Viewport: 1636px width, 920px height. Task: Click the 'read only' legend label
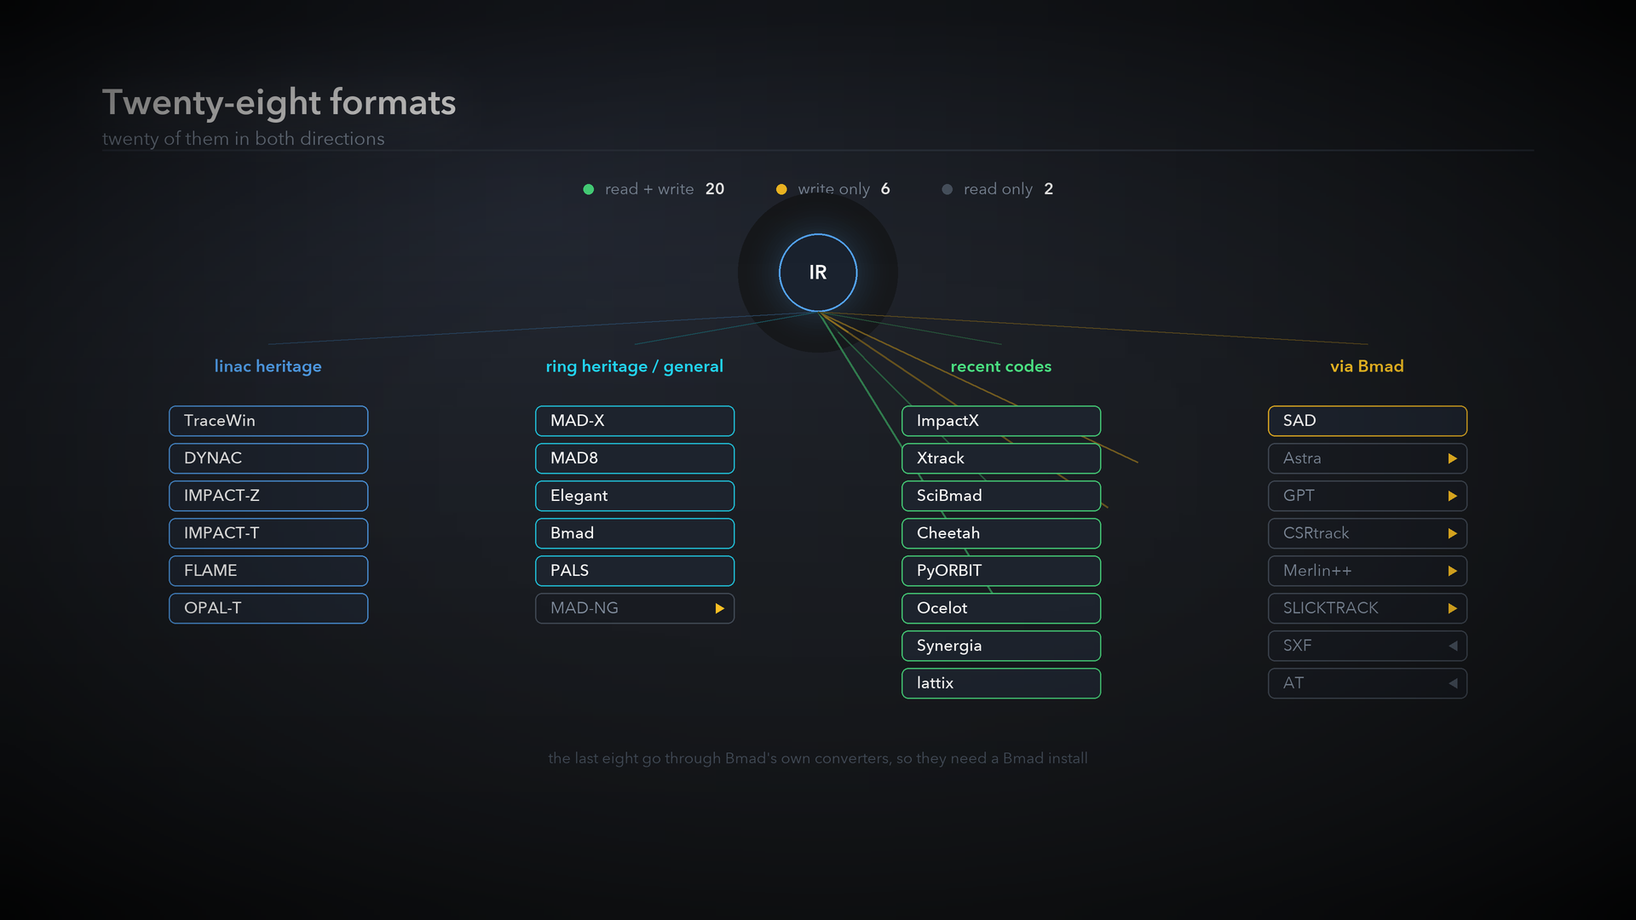click(998, 189)
